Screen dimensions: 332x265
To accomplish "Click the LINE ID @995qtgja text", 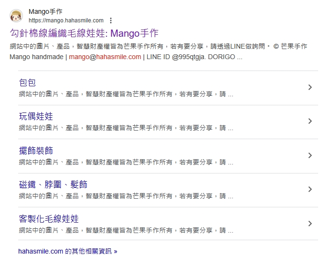I will click(176, 57).
